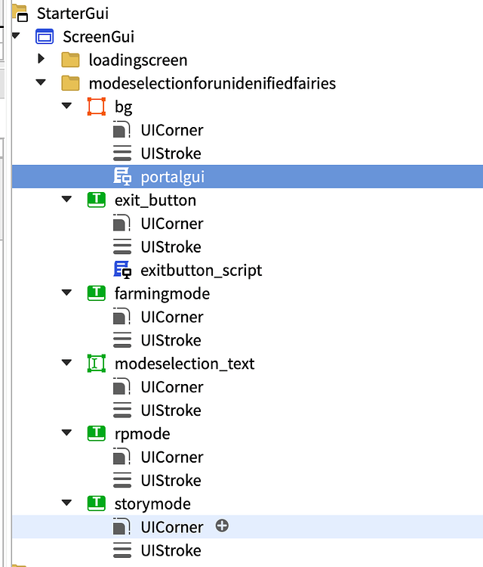Collapse the modeselectionforunidenifiedfairies folder
This screenshot has width=483, height=567.
click(41, 82)
